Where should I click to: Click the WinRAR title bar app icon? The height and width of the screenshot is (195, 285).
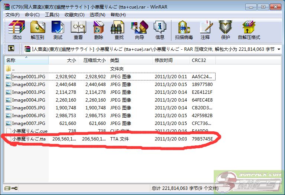coord(7,7)
